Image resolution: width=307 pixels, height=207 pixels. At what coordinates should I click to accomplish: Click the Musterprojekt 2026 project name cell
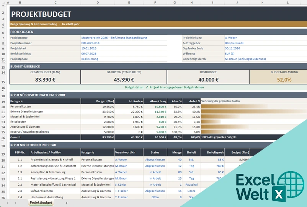coord(124,38)
